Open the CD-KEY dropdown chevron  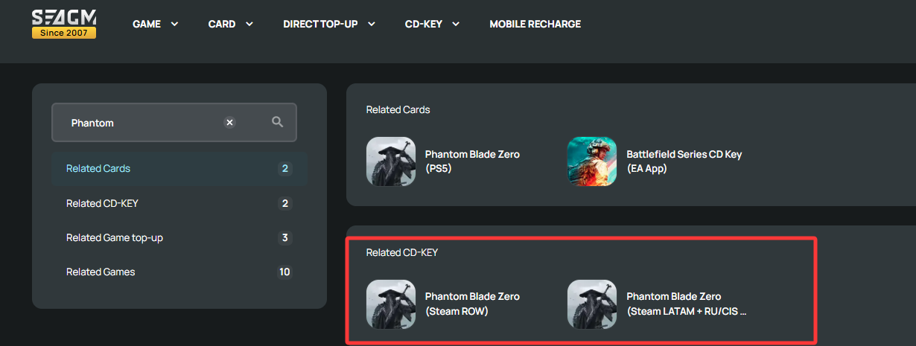pyautogui.click(x=456, y=24)
